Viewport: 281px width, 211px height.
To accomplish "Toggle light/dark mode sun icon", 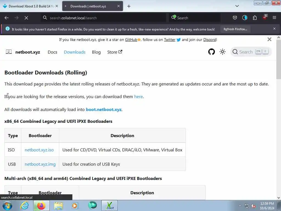I will coord(222,52).
